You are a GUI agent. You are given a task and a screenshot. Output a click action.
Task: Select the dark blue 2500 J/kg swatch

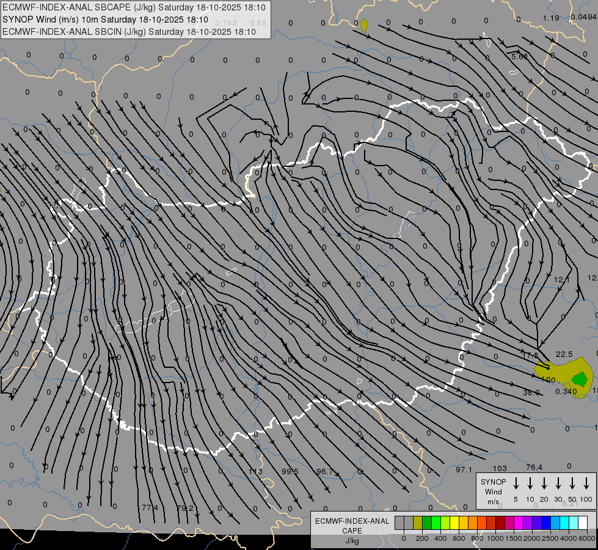pos(546,523)
